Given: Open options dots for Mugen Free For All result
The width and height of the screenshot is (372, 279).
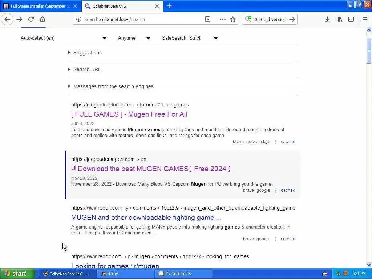Looking at the screenshot, I should 276,142.
